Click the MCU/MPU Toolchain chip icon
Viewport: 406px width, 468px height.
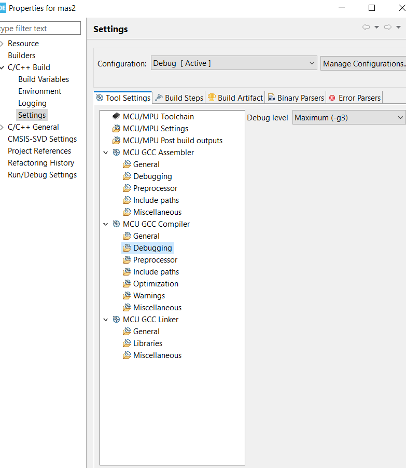116,116
